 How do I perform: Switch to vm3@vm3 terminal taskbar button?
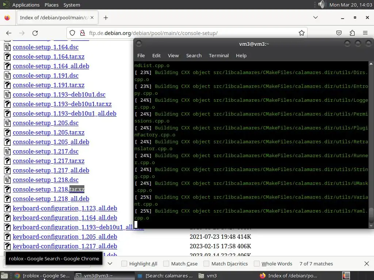coord(104,276)
